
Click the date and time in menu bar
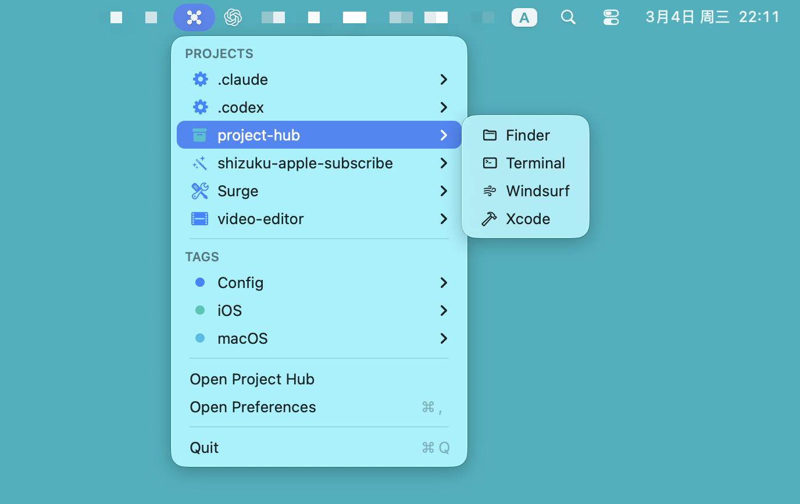[713, 17]
